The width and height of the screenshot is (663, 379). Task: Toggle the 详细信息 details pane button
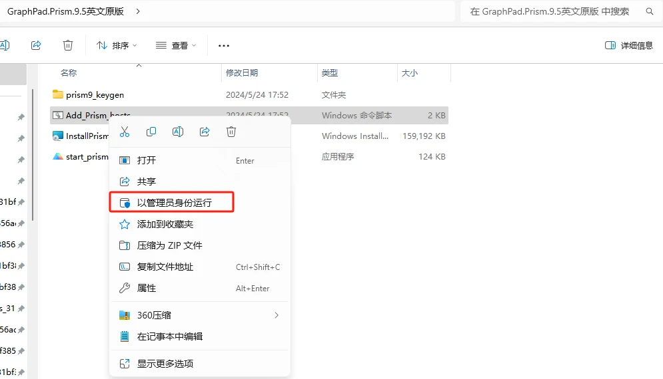pyautogui.click(x=629, y=45)
